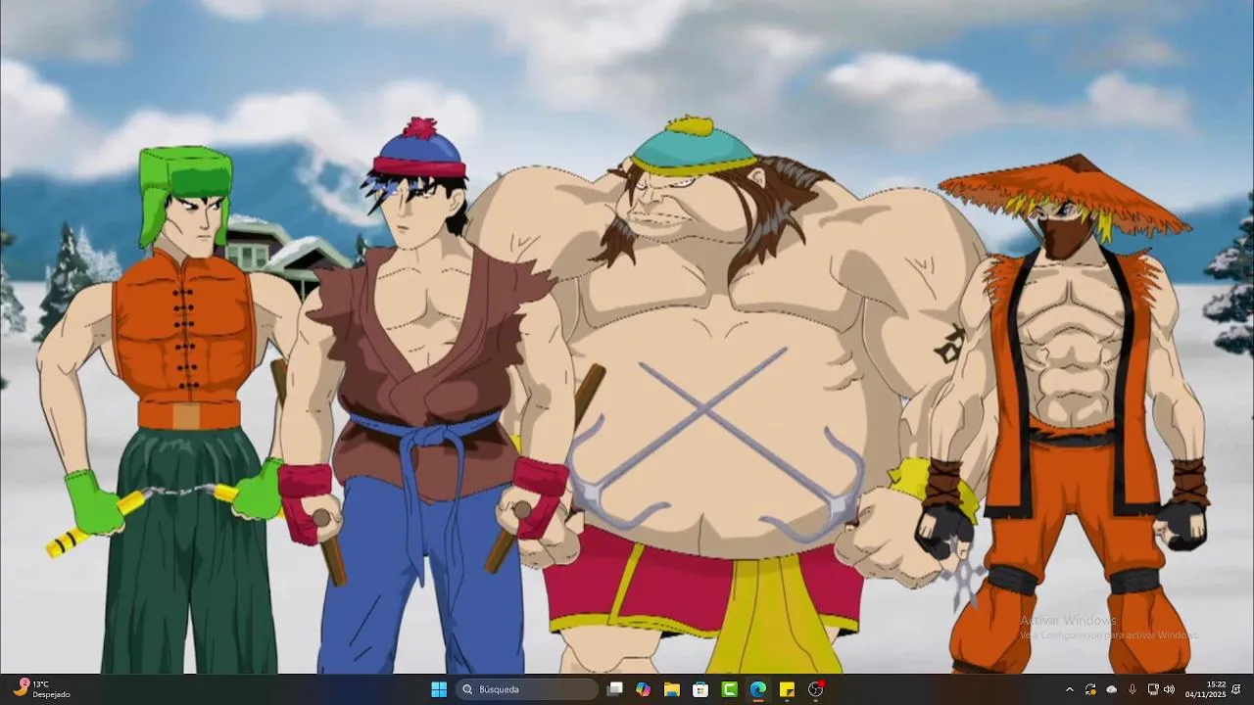Viewport: 1254px width, 705px height.
Task: Expand hidden system tray icons
Action: [1070, 689]
